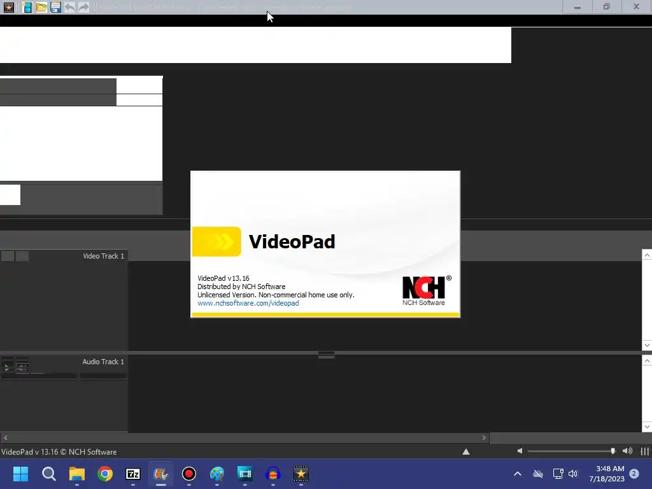Image resolution: width=652 pixels, height=489 pixels.
Task: Click the track divider grip handle
Action: (x=327, y=355)
